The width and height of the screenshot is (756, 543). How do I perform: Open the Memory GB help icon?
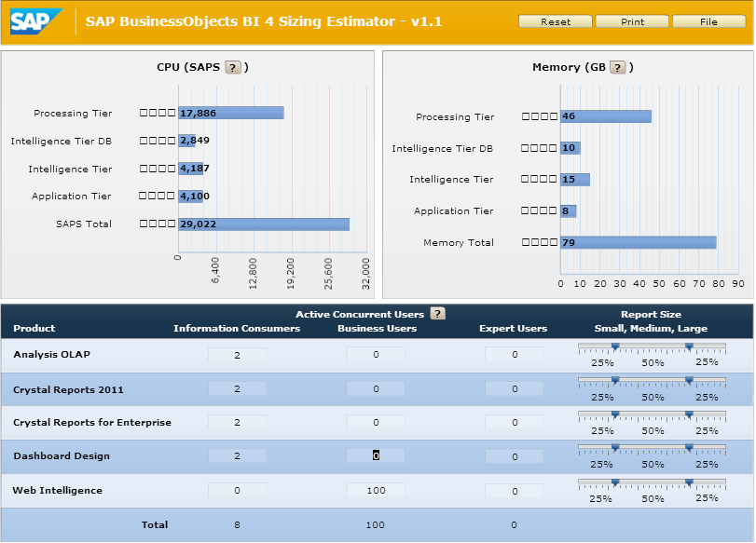[617, 67]
